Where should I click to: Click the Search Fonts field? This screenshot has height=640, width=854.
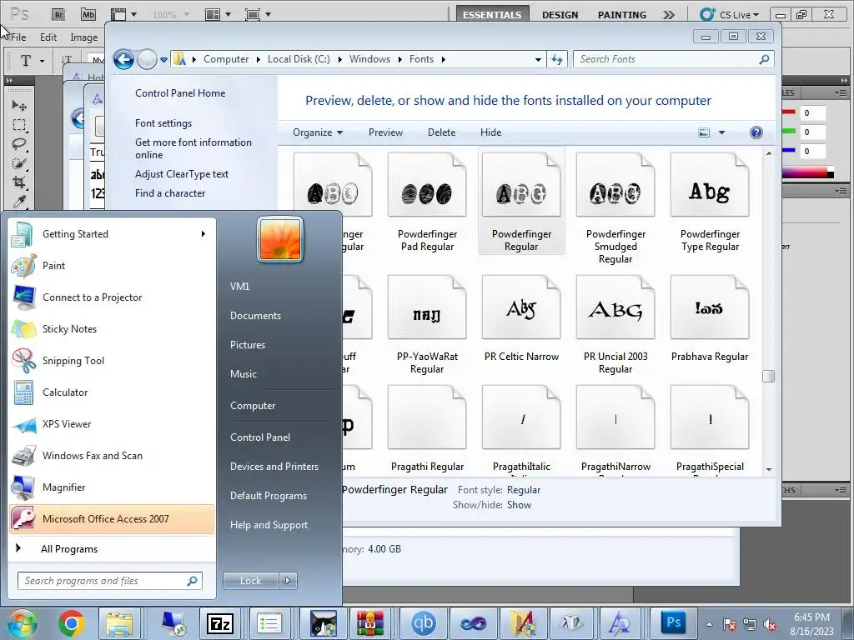click(673, 59)
